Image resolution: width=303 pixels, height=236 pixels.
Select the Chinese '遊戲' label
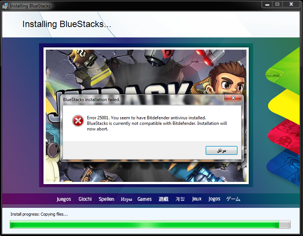[x=164, y=199]
